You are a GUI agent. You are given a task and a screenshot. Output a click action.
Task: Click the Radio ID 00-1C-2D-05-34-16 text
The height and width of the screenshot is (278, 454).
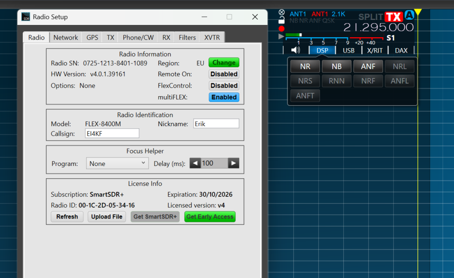93,205
